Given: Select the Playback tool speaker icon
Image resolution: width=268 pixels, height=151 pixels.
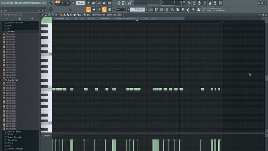Looking at the screenshot, I should click(88, 15).
